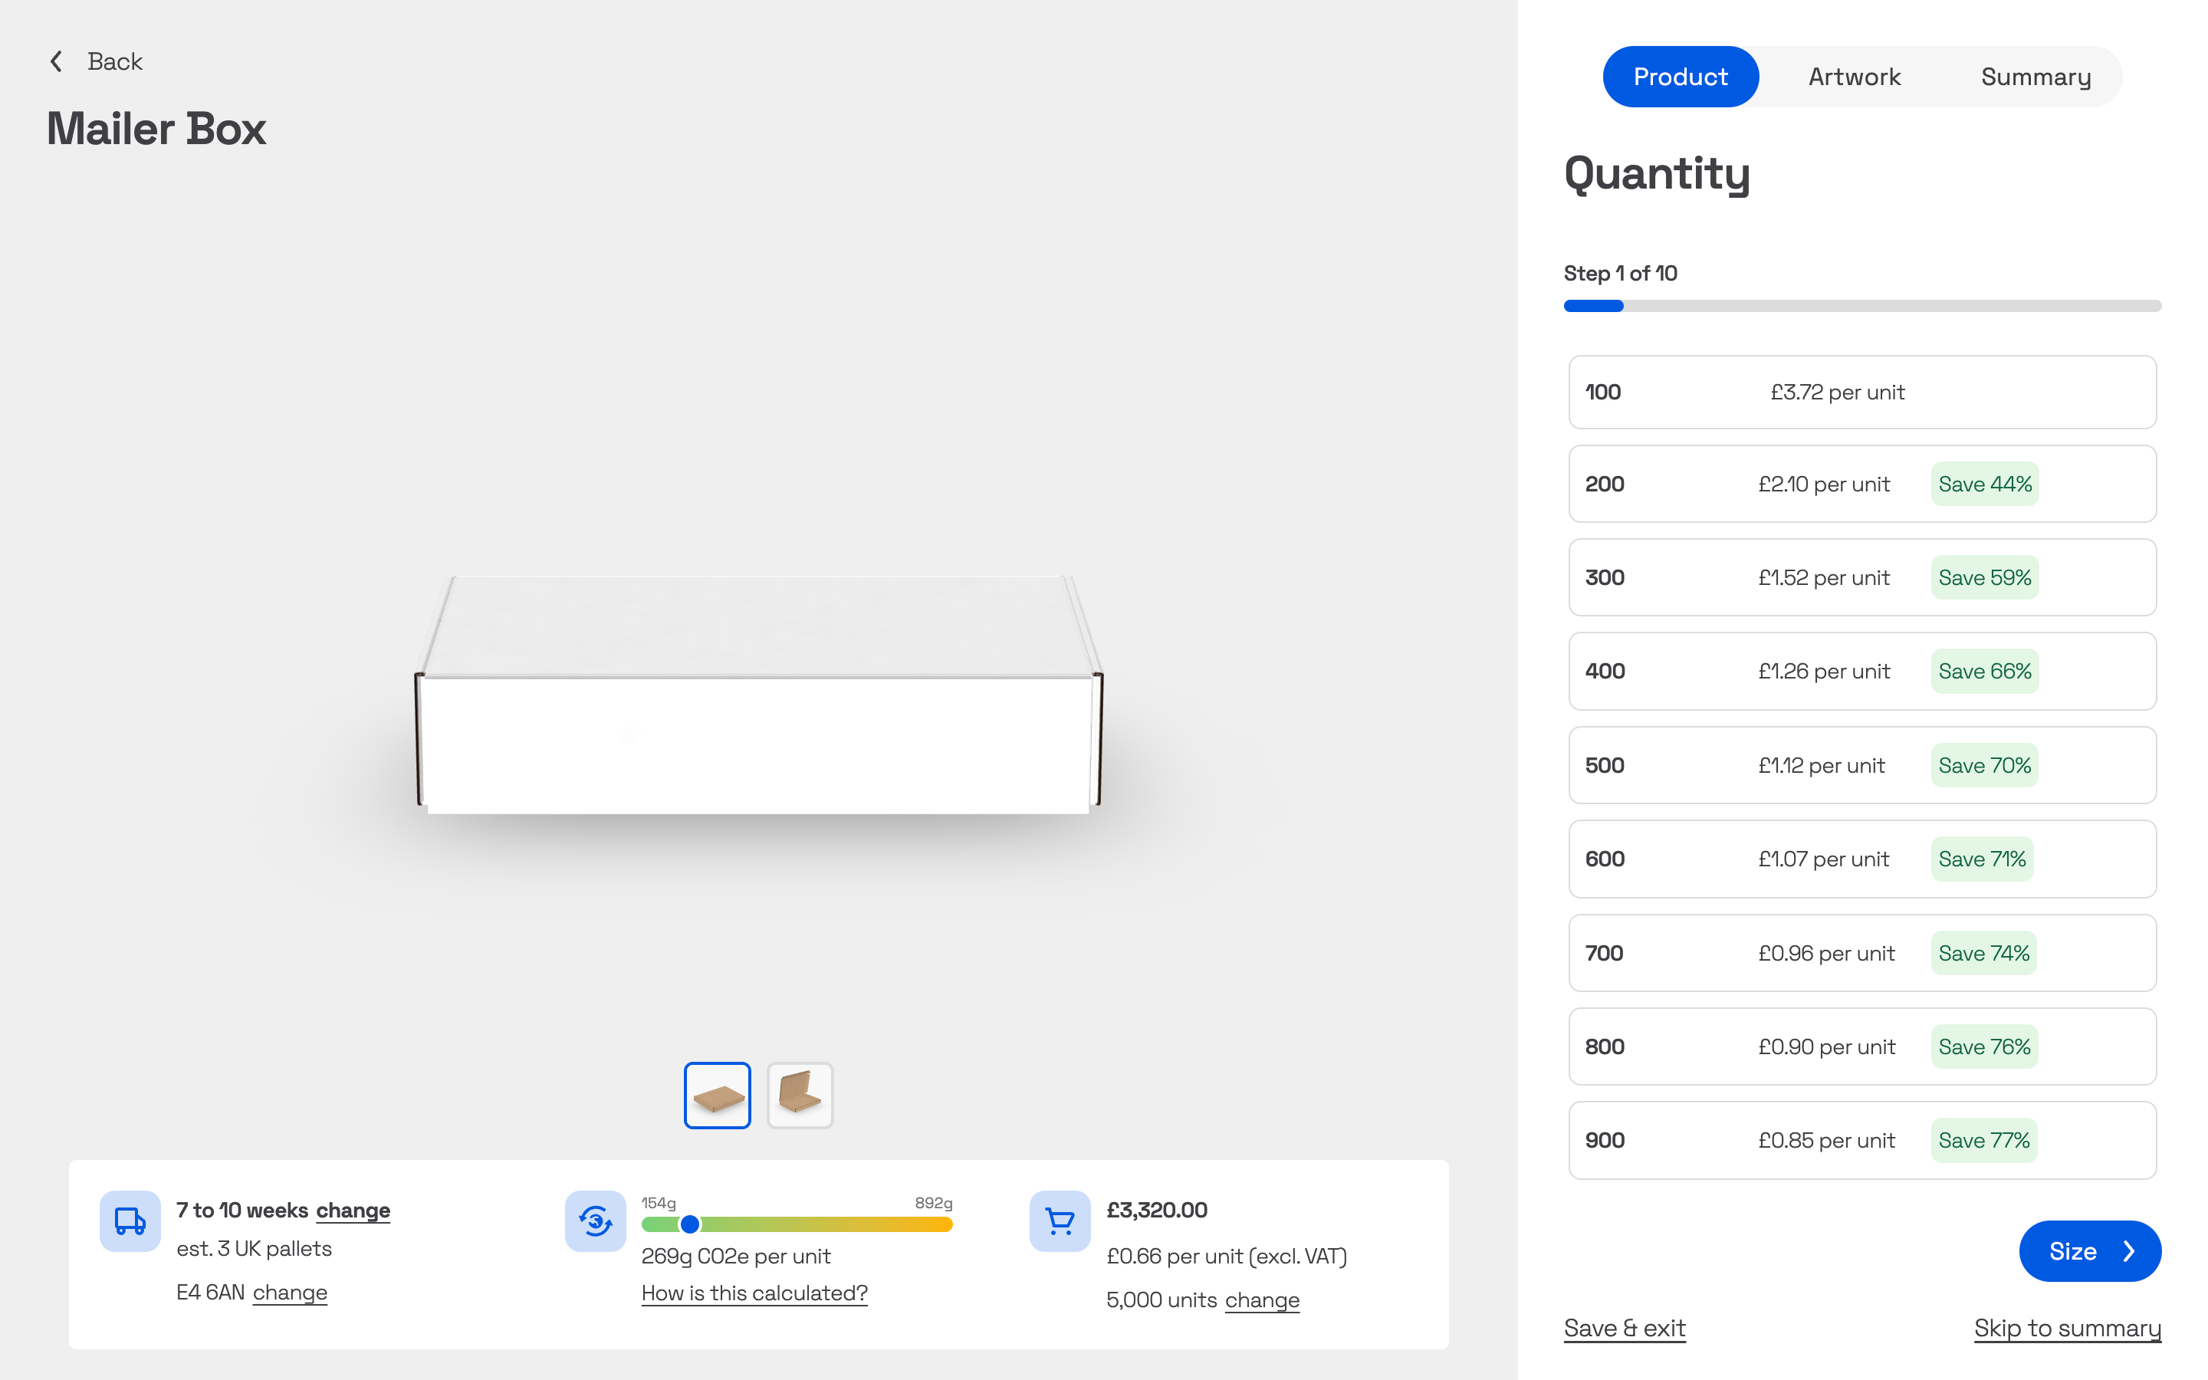
Task: Open 'How is this calculated?' link
Action: coord(754,1293)
